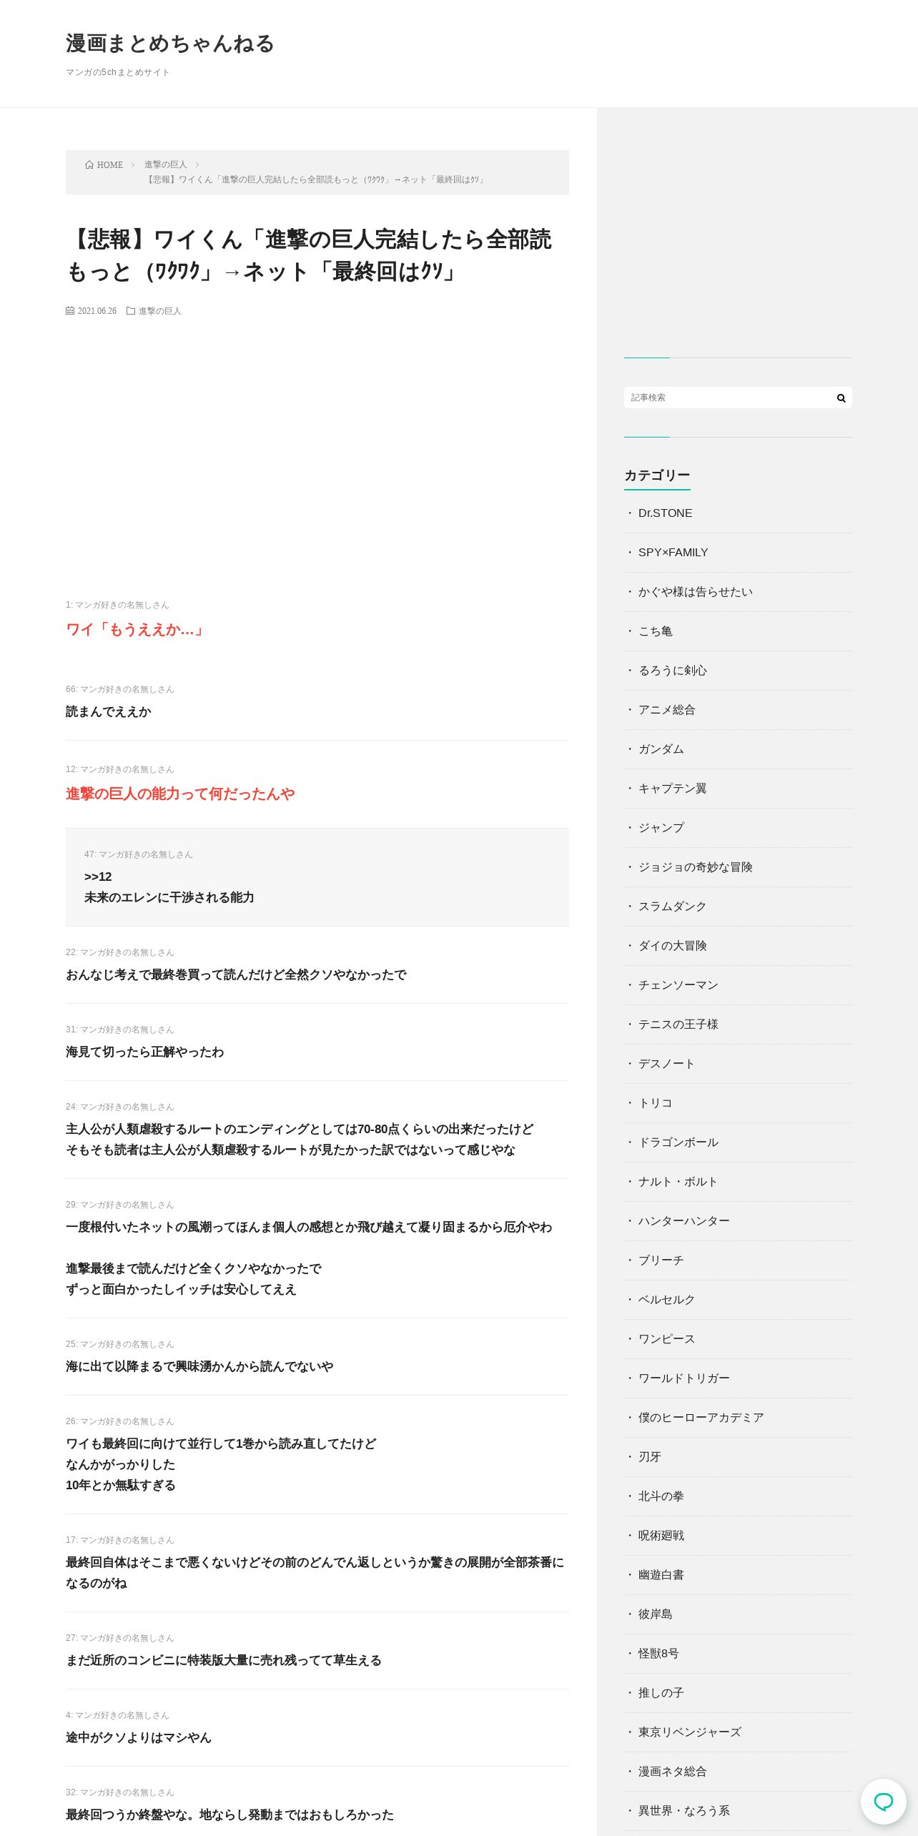Open 異世界・なろう系 category link
918x1836 pixels.
click(683, 1811)
